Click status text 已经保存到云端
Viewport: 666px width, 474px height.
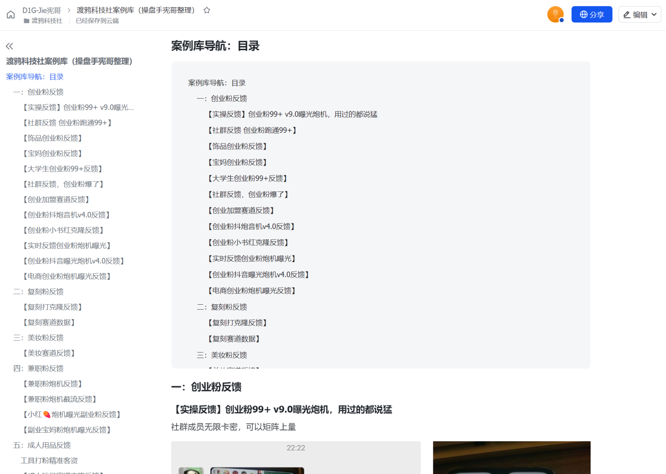(x=97, y=21)
